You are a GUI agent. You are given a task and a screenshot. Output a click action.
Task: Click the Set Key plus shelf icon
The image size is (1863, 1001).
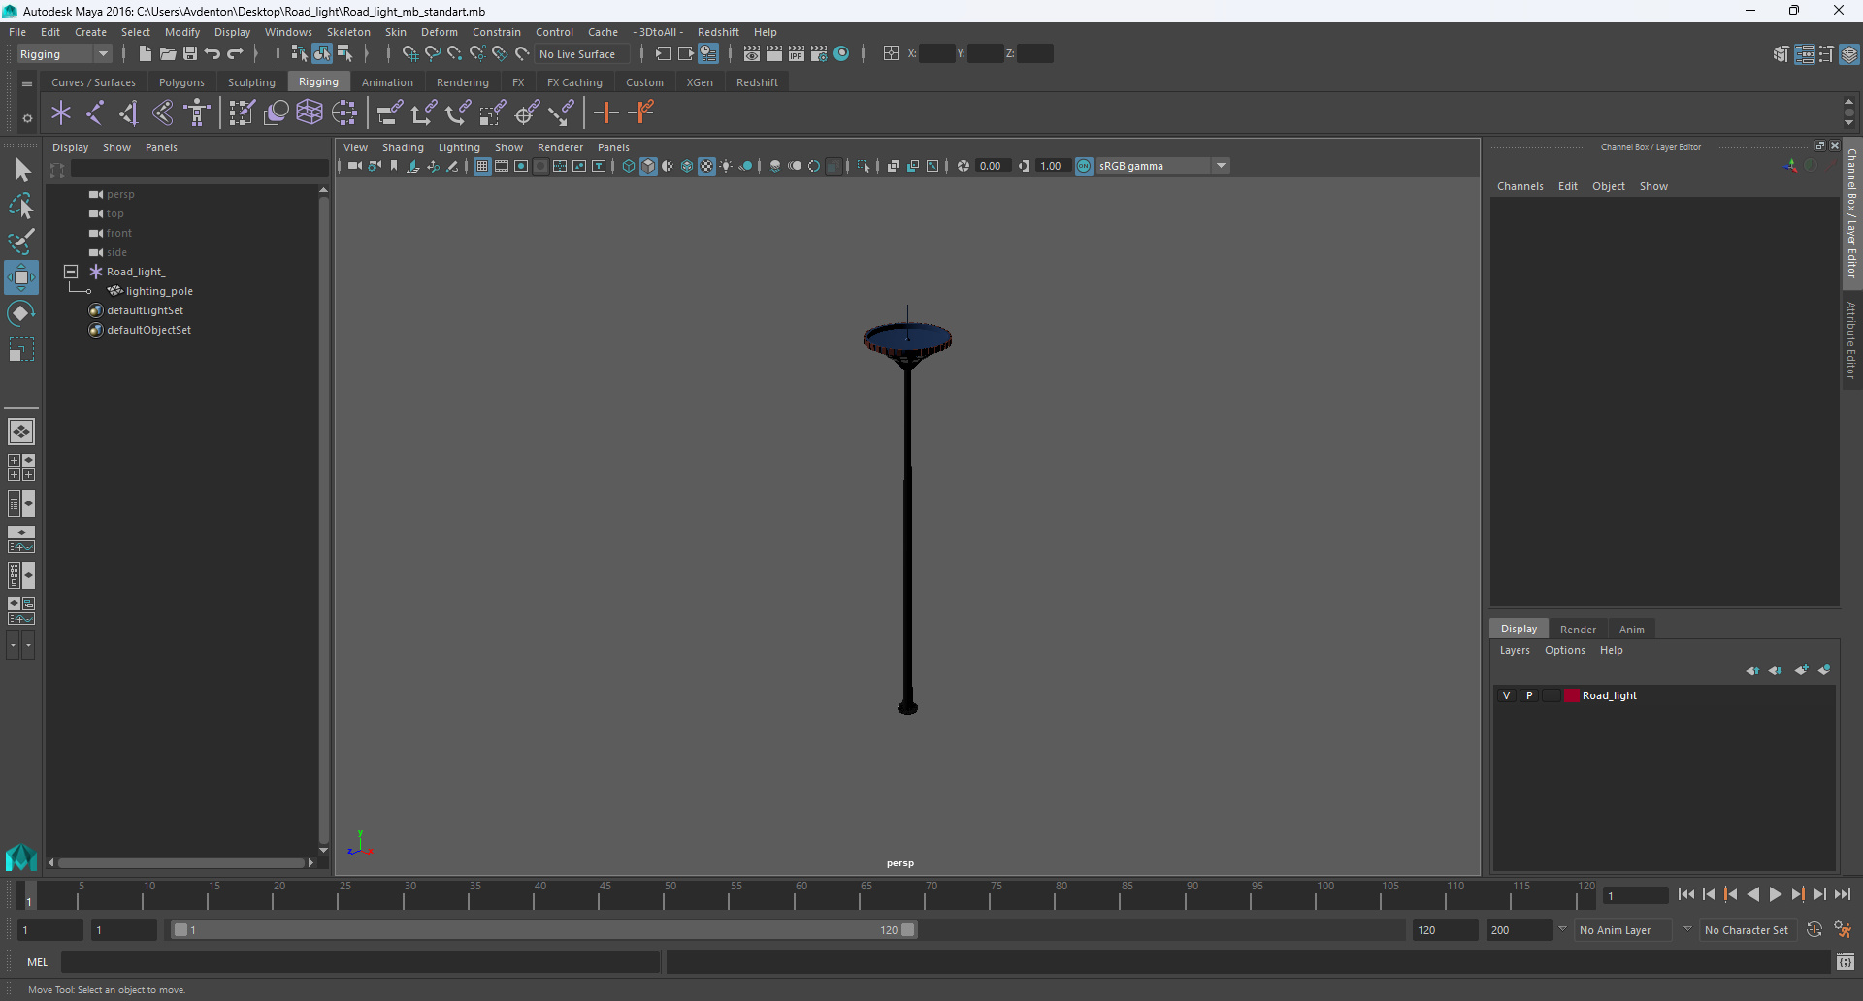(606, 113)
